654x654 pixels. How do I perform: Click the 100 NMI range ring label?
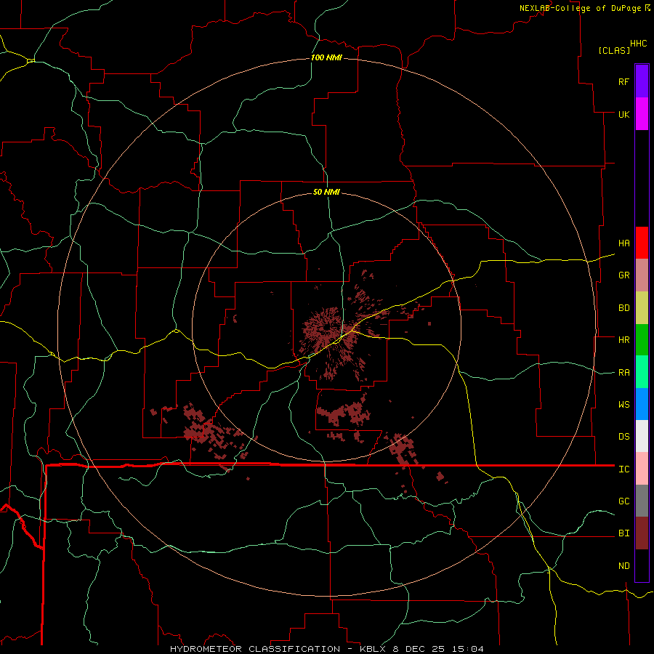(x=326, y=57)
